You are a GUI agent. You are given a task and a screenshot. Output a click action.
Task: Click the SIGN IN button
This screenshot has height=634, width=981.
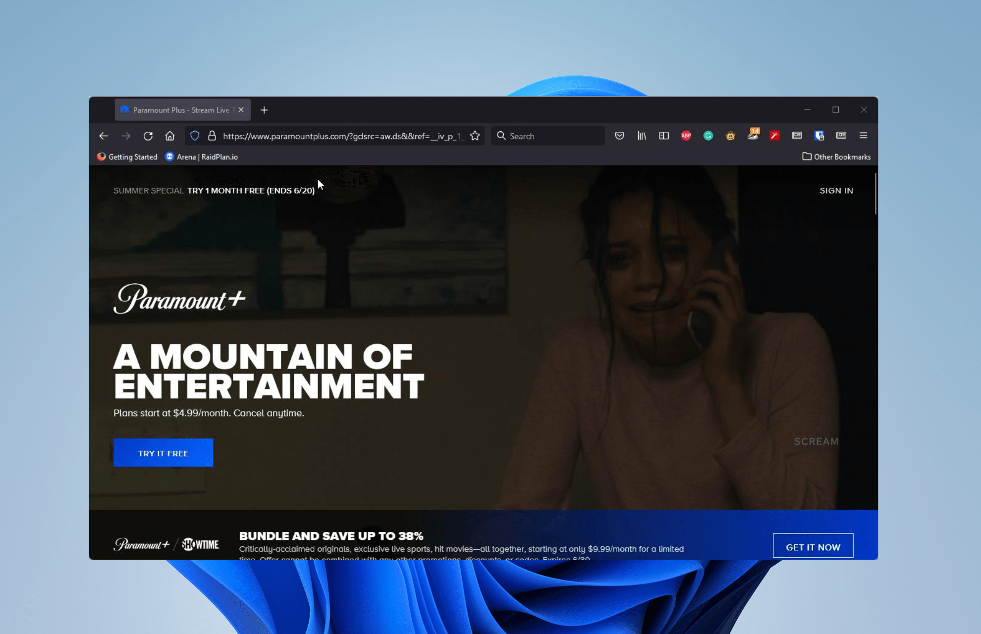point(836,190)
